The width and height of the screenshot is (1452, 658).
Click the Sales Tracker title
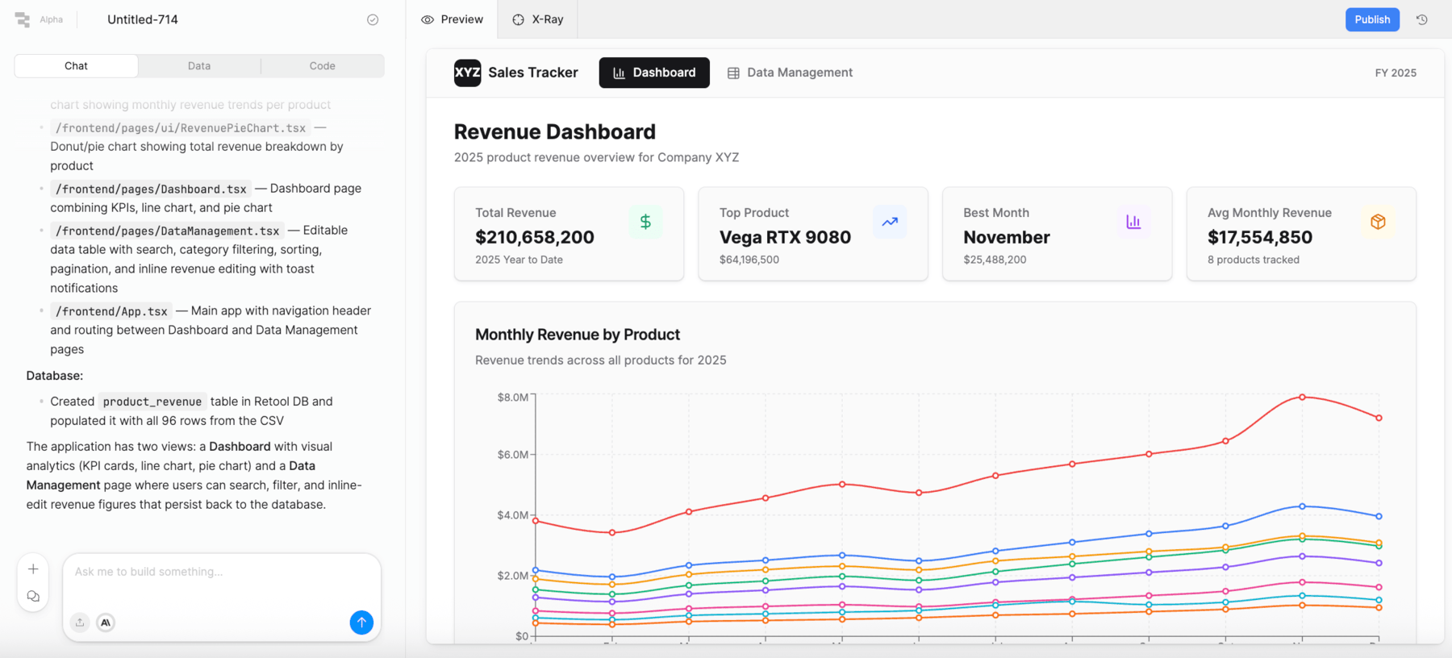533,73
